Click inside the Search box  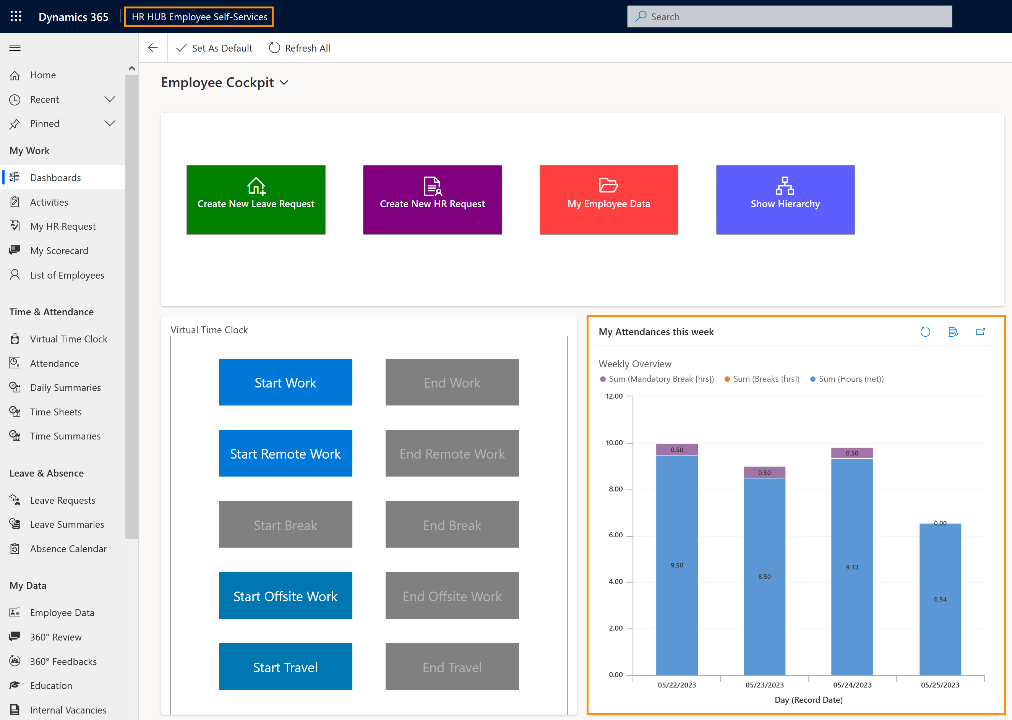coord(790,17)
